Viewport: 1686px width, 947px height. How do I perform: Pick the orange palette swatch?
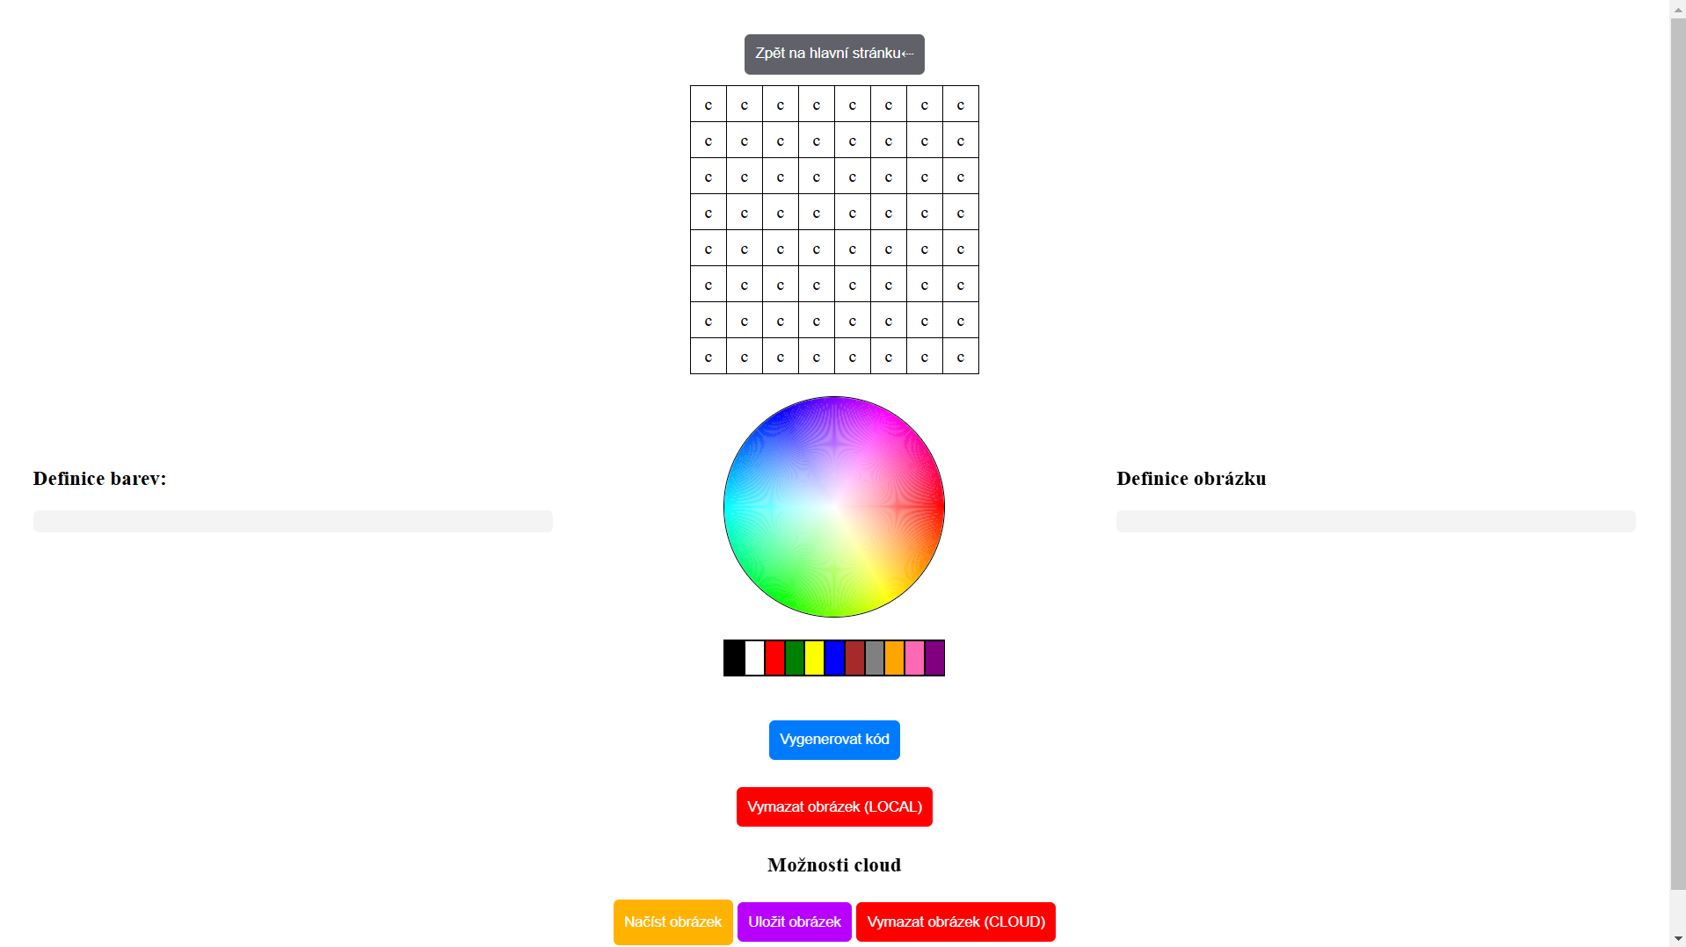(x=895, y=658)
